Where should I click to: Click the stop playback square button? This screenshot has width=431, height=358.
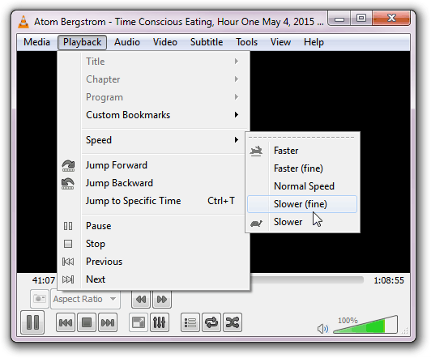[x=87, y=322]
